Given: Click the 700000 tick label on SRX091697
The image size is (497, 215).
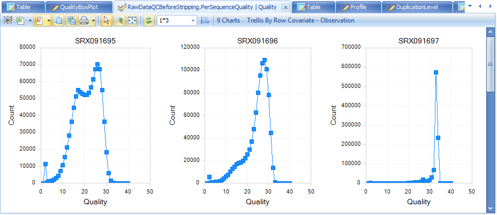Looking at the screenshot, I should pos(351,48).
